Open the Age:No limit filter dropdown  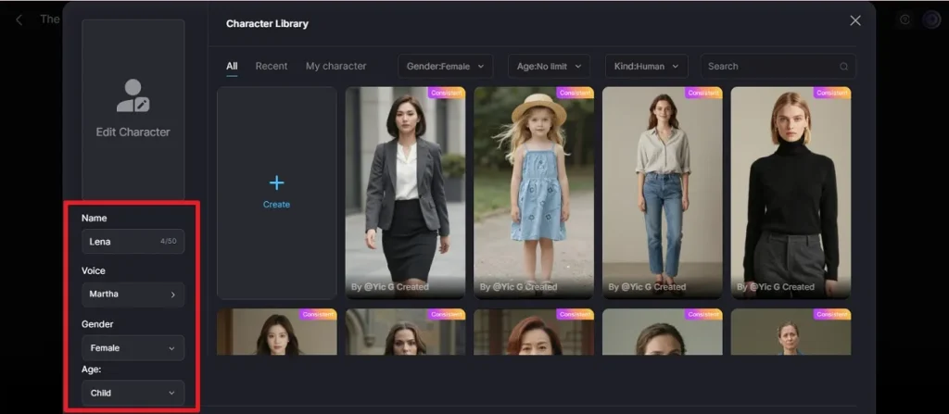(x=549, y=66)
